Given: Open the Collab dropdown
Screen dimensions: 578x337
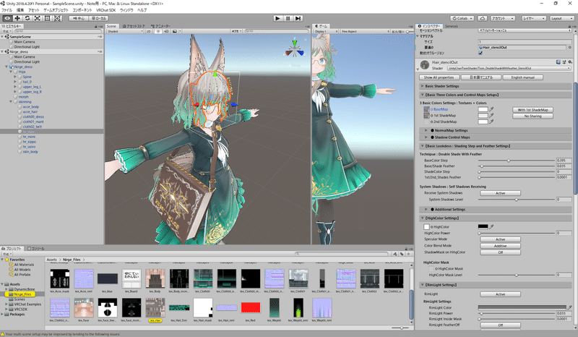Looking at the screenshot, I should pyautogui.click(x=462, y=18).
